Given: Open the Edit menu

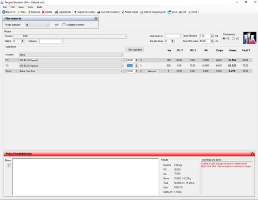Looking at the screenshot, I should tap(12, 7).
